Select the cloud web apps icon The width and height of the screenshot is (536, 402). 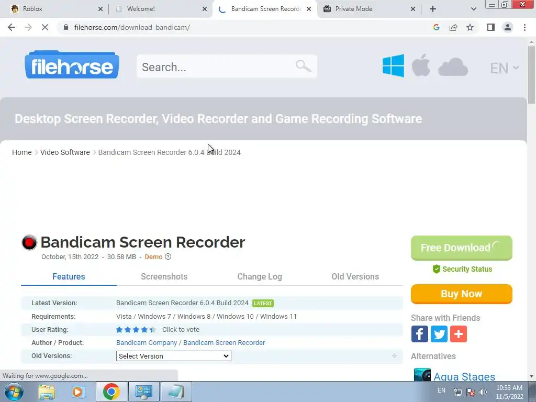[x=453, y=67]
